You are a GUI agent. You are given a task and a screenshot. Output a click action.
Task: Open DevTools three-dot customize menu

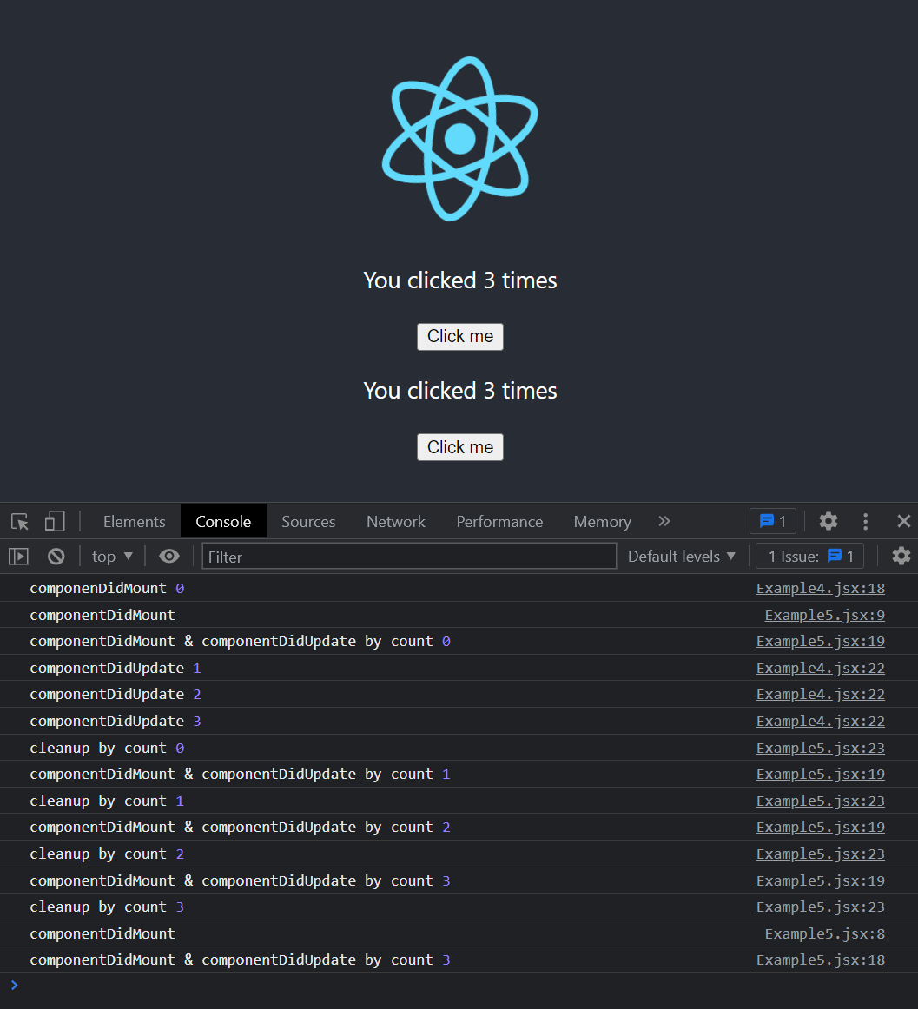865,521
